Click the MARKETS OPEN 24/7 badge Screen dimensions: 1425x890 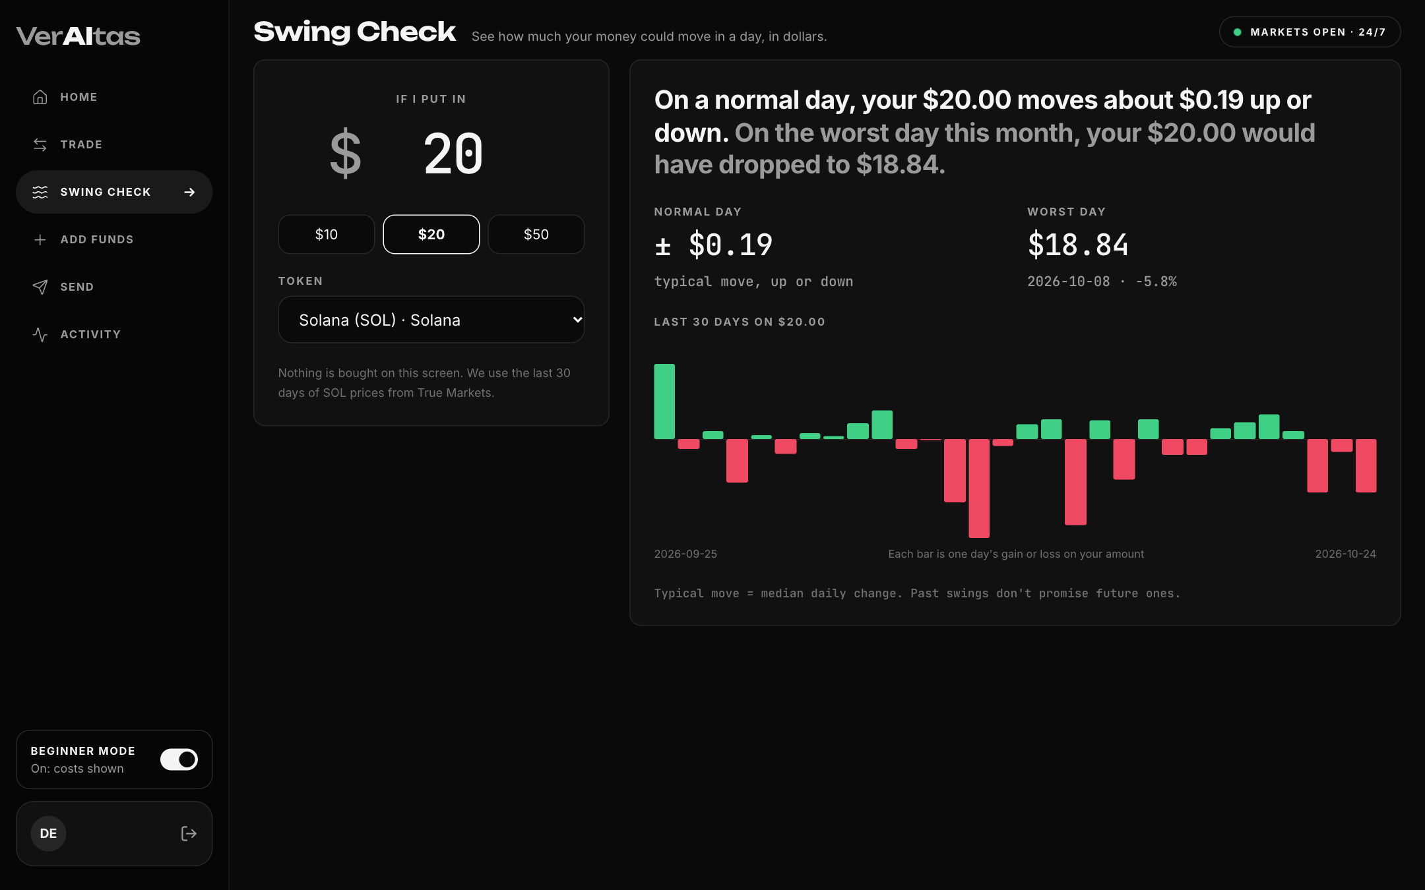pyautogui.click(x=1310, y=32)
